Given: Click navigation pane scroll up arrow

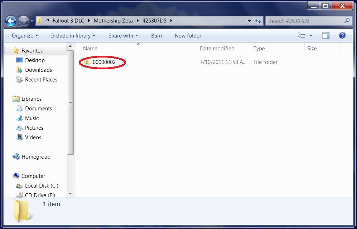Looking at the screenshot, I should (x=70, y=46).
